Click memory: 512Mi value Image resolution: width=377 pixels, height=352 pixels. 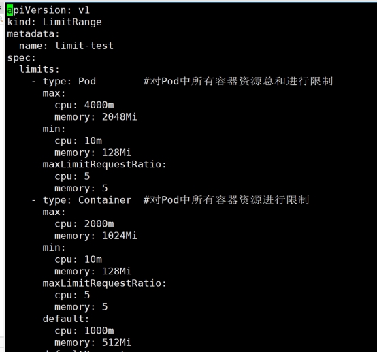pos(93,342)
